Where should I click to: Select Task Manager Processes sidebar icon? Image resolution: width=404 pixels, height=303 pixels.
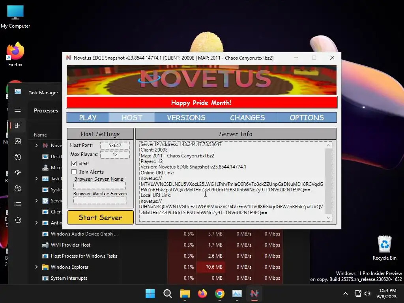coord(18,125)
